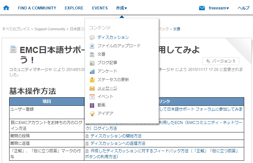Go to the home page icon
The image size is (253, 163).
pos(6,8)
